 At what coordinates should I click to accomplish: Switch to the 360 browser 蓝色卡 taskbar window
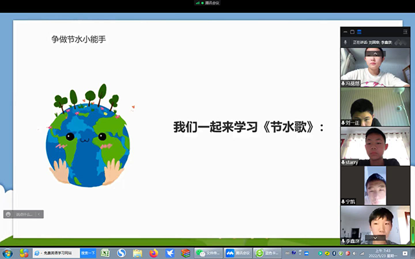(x=267, y=253)
